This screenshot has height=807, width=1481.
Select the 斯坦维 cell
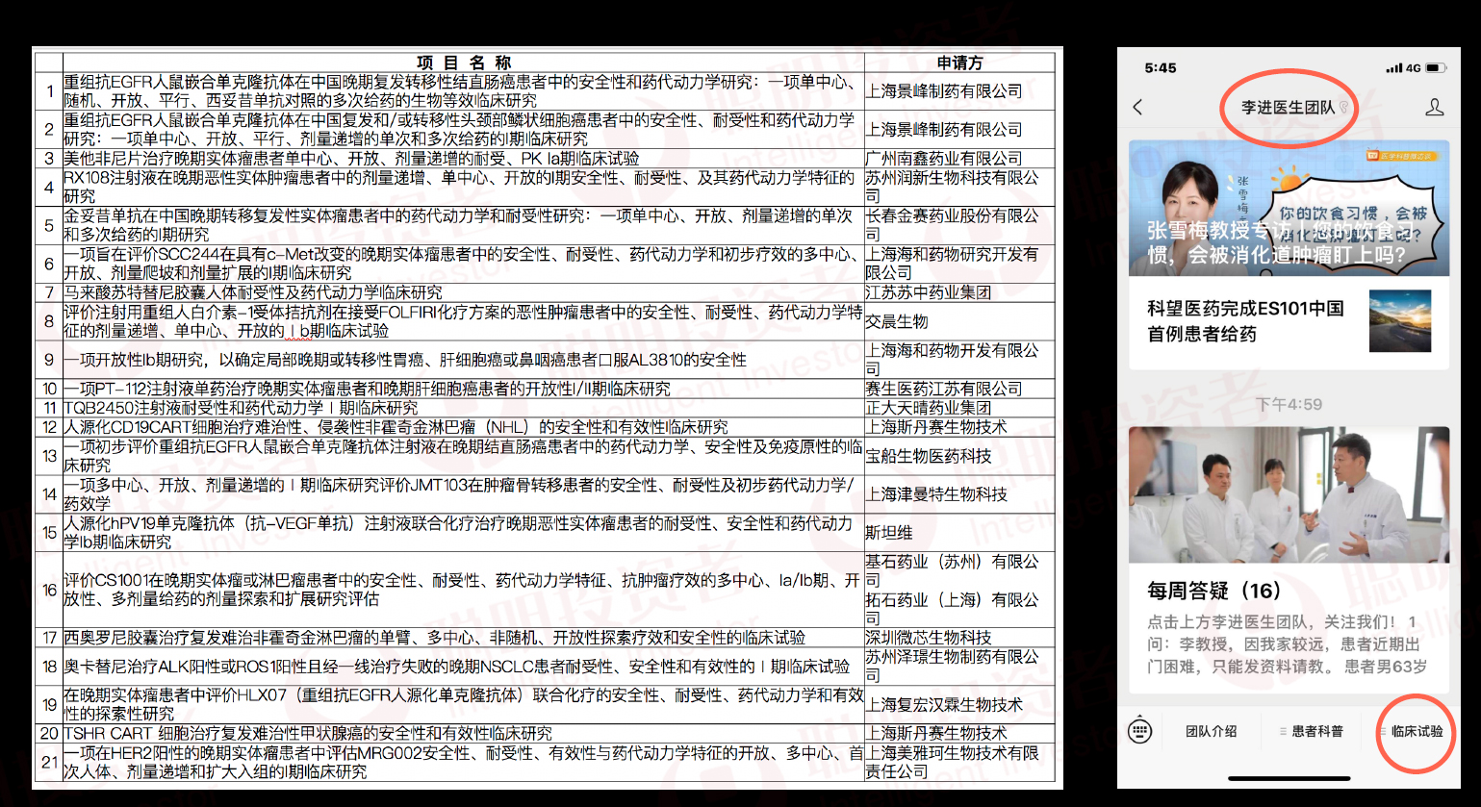(x=959, y=533)
